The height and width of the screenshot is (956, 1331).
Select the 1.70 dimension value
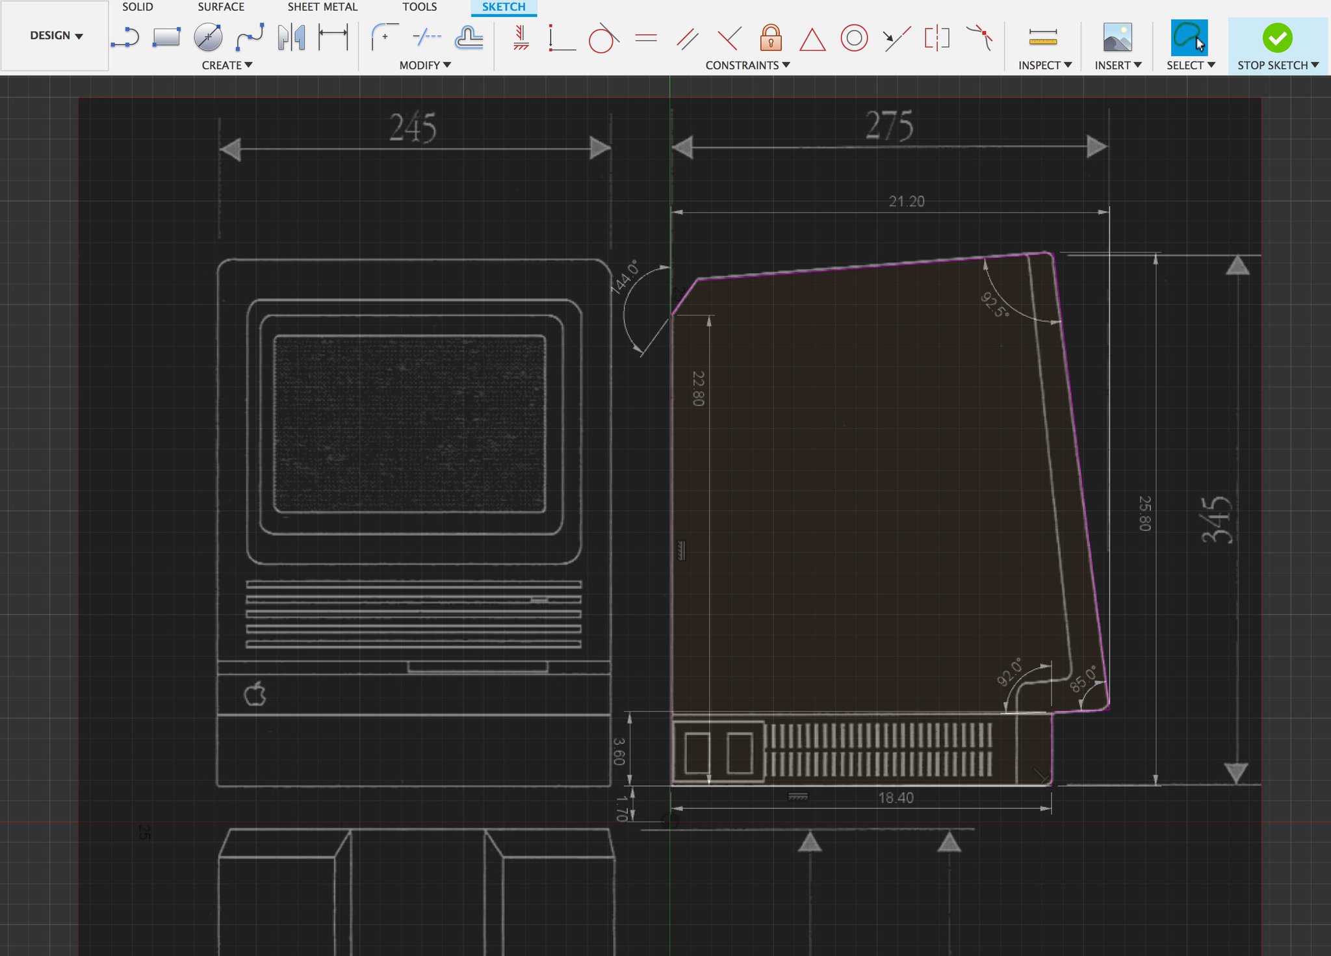(623, 808)
